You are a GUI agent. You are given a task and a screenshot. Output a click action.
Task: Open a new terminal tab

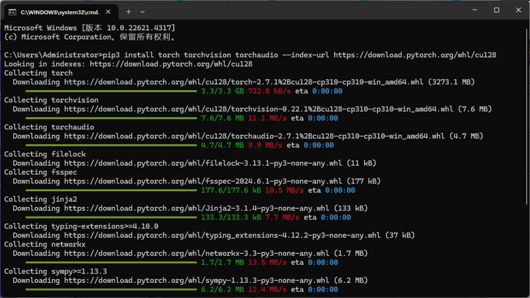coord(129,11)
